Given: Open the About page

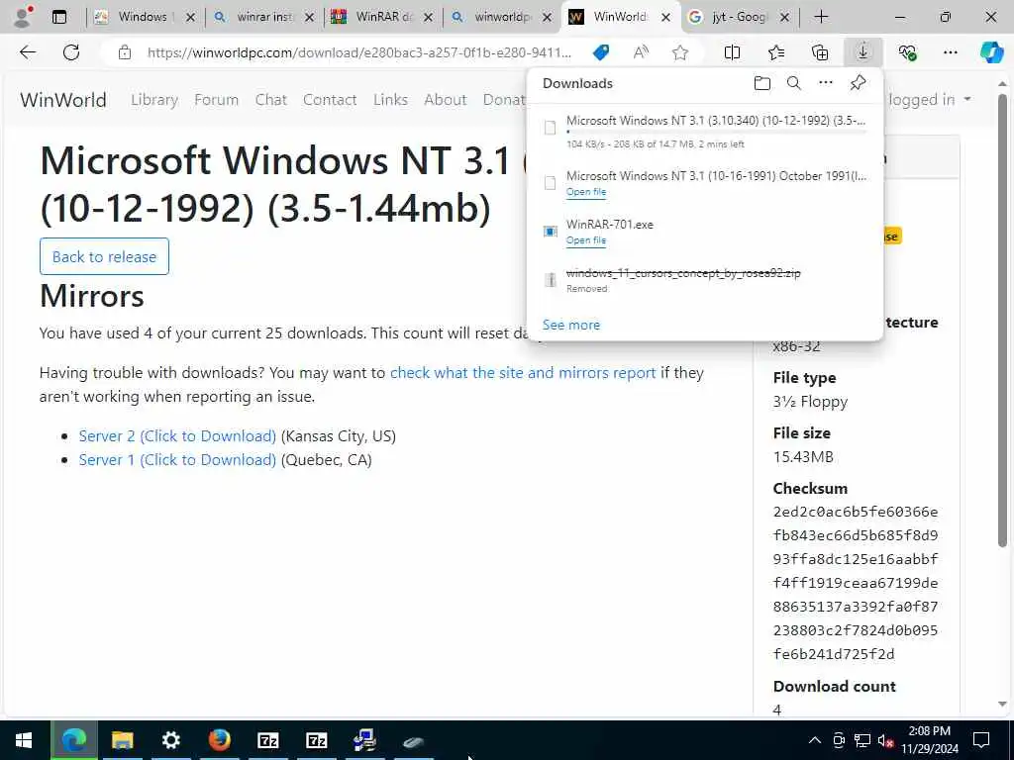Looking at the screenshot, I should tap(446, 100).
